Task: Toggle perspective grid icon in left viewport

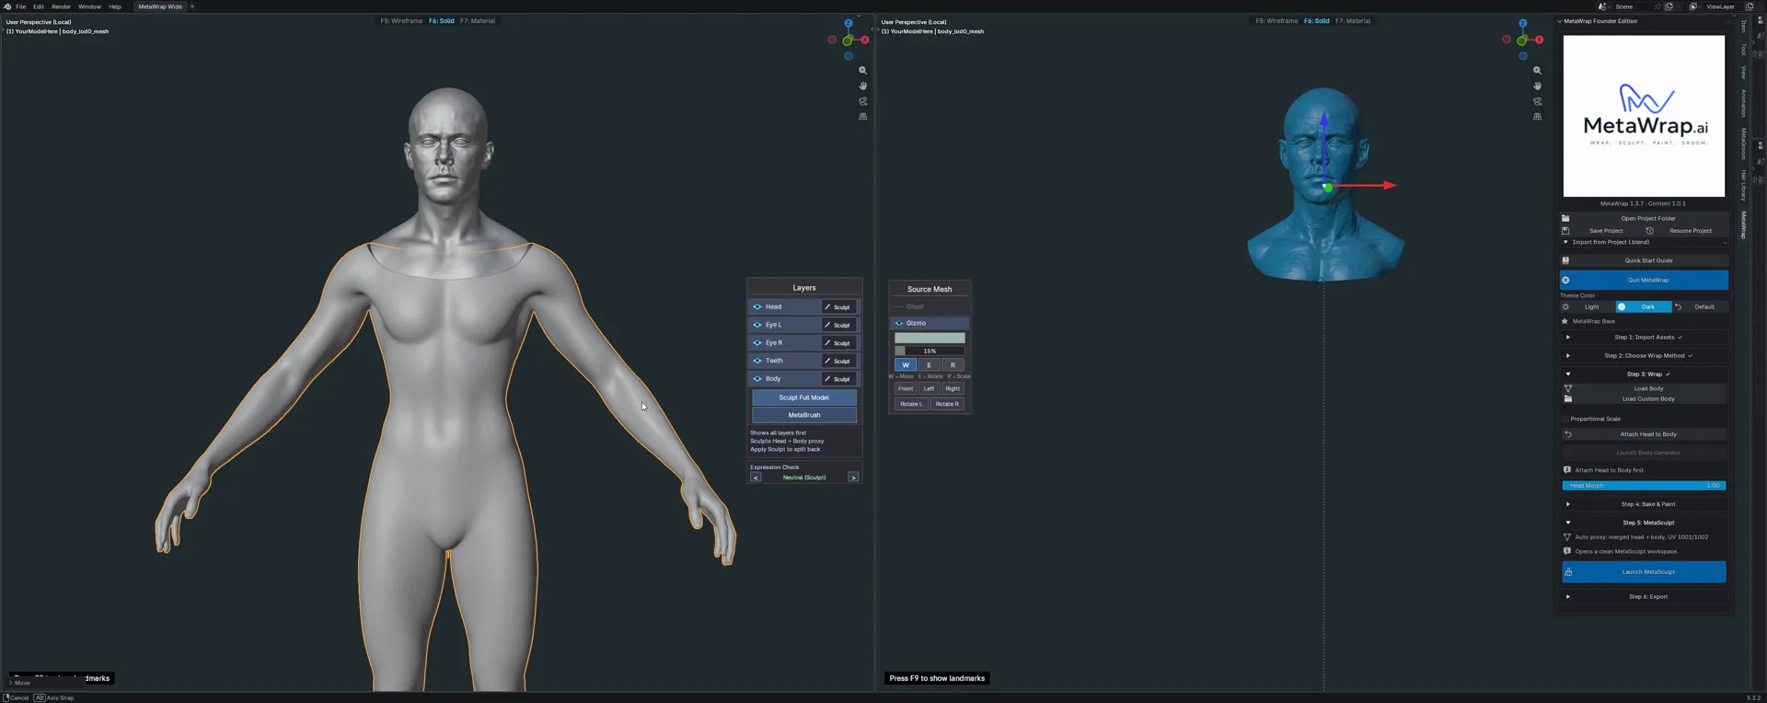Action: tap(862, 117)
